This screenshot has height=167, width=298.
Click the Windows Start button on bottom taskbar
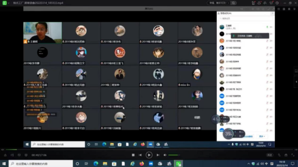pyautogui.click(x=4, y=164)
